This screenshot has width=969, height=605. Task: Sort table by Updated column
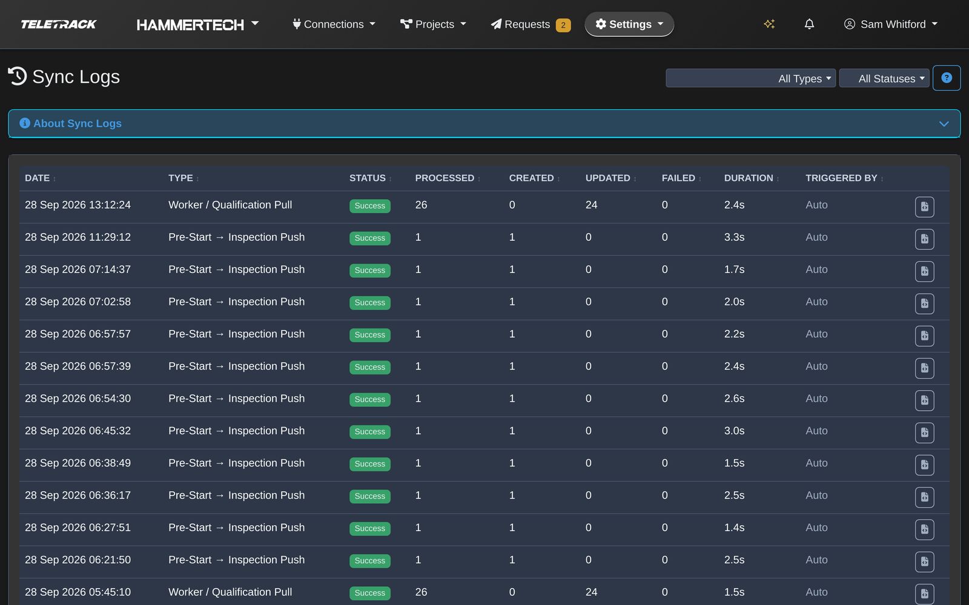pos(610,178)
